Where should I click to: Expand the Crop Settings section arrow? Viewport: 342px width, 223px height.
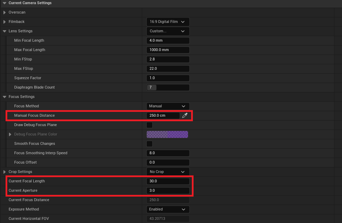[5, 172]
